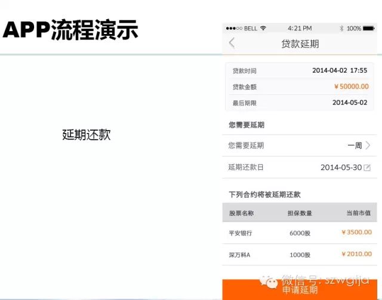The width and height of the screenshot is (382, 300).
Task: Tap the 股票名称 column header
Action: click(x=241, y=213)
